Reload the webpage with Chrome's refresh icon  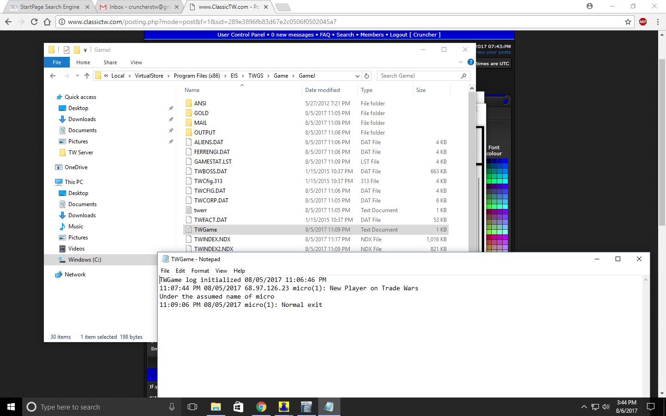point(34,21)
